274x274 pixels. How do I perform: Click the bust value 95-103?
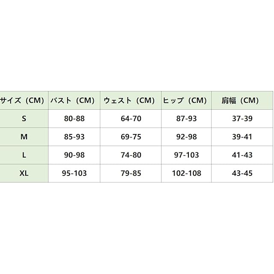(74, 173)
